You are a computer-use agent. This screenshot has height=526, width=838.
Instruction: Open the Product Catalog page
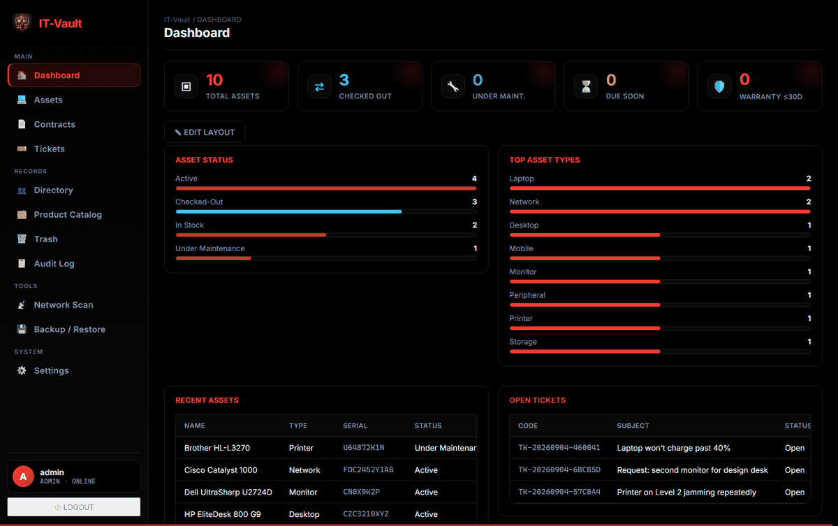[74, 214]
